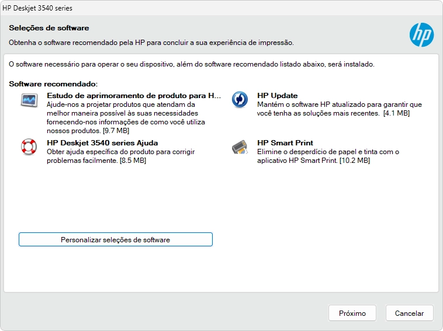The height and width of the screenshot is (331, 443).
Task: Click the 'Obtenha o software recomendado' subtitle
Action: (x=151, y=43)
